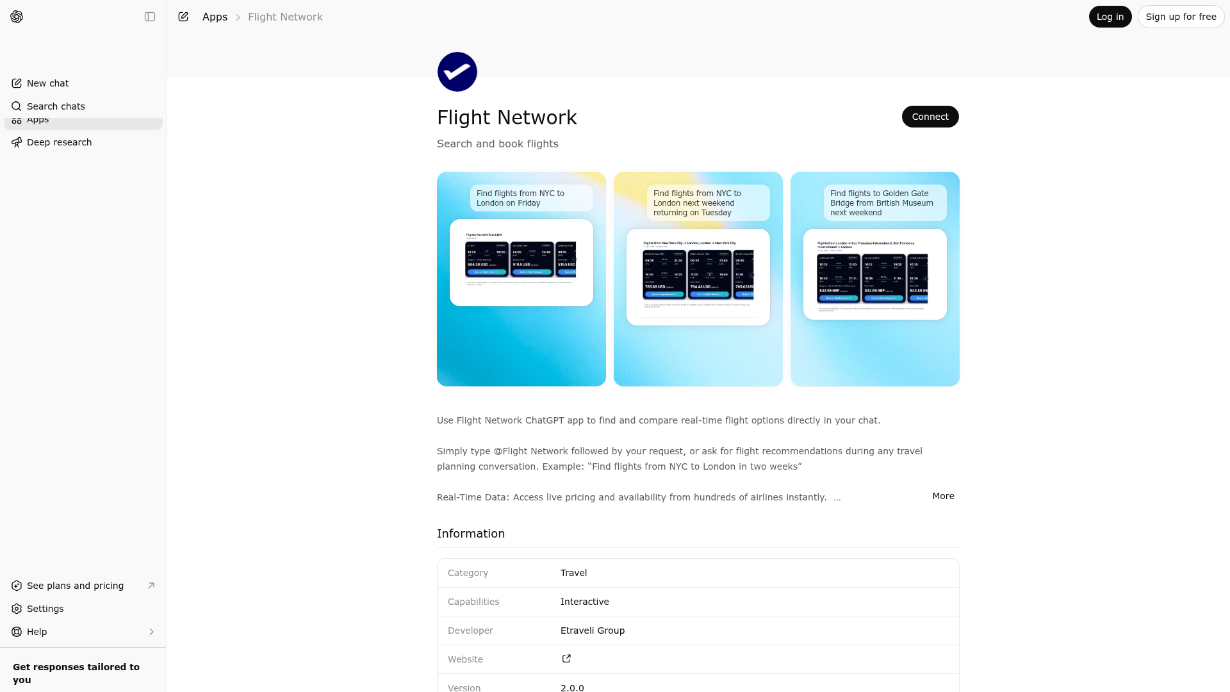Click Sign up for free

[x=1181, y=17]
